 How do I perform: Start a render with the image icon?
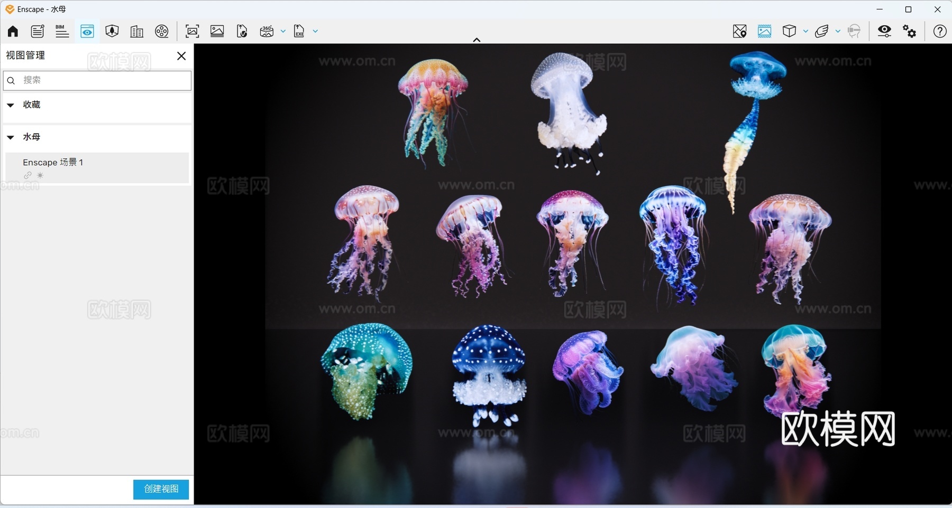216,31
